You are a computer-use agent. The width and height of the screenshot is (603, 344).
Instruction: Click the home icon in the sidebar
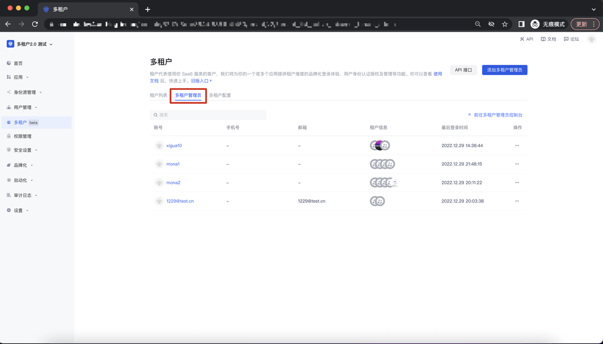[x=9, y=63]
